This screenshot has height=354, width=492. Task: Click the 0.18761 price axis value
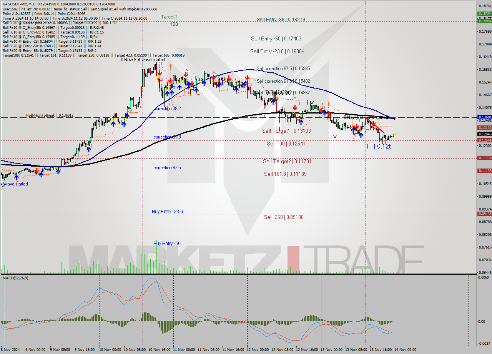pyautogui.click(x=485, y=6)
